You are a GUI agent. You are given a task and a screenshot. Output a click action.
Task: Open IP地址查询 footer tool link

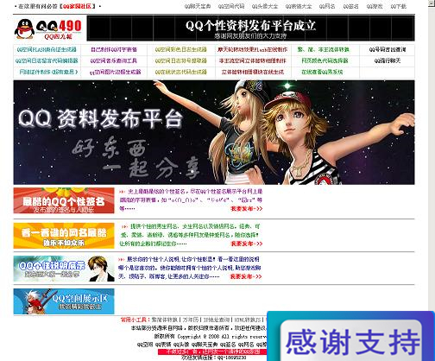[x=217, y=320]
